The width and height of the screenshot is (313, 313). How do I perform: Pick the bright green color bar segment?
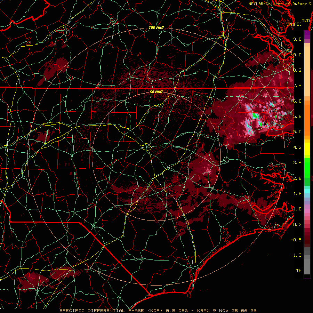pos(307,168)
